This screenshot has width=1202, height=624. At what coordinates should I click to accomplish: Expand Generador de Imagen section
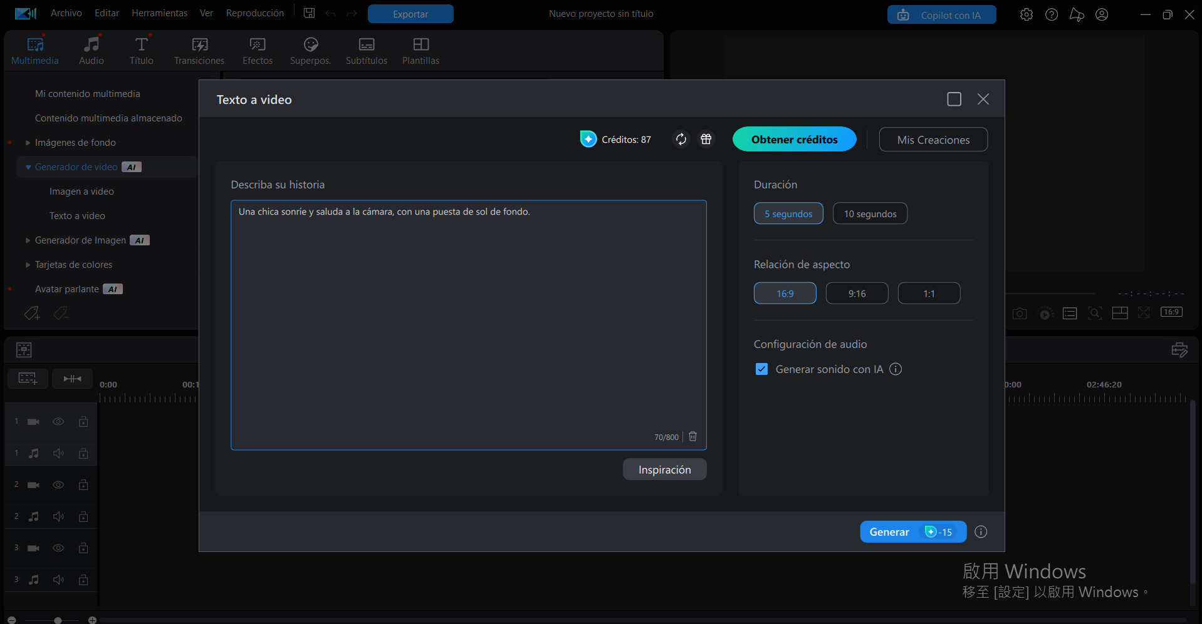coord(28,240)
